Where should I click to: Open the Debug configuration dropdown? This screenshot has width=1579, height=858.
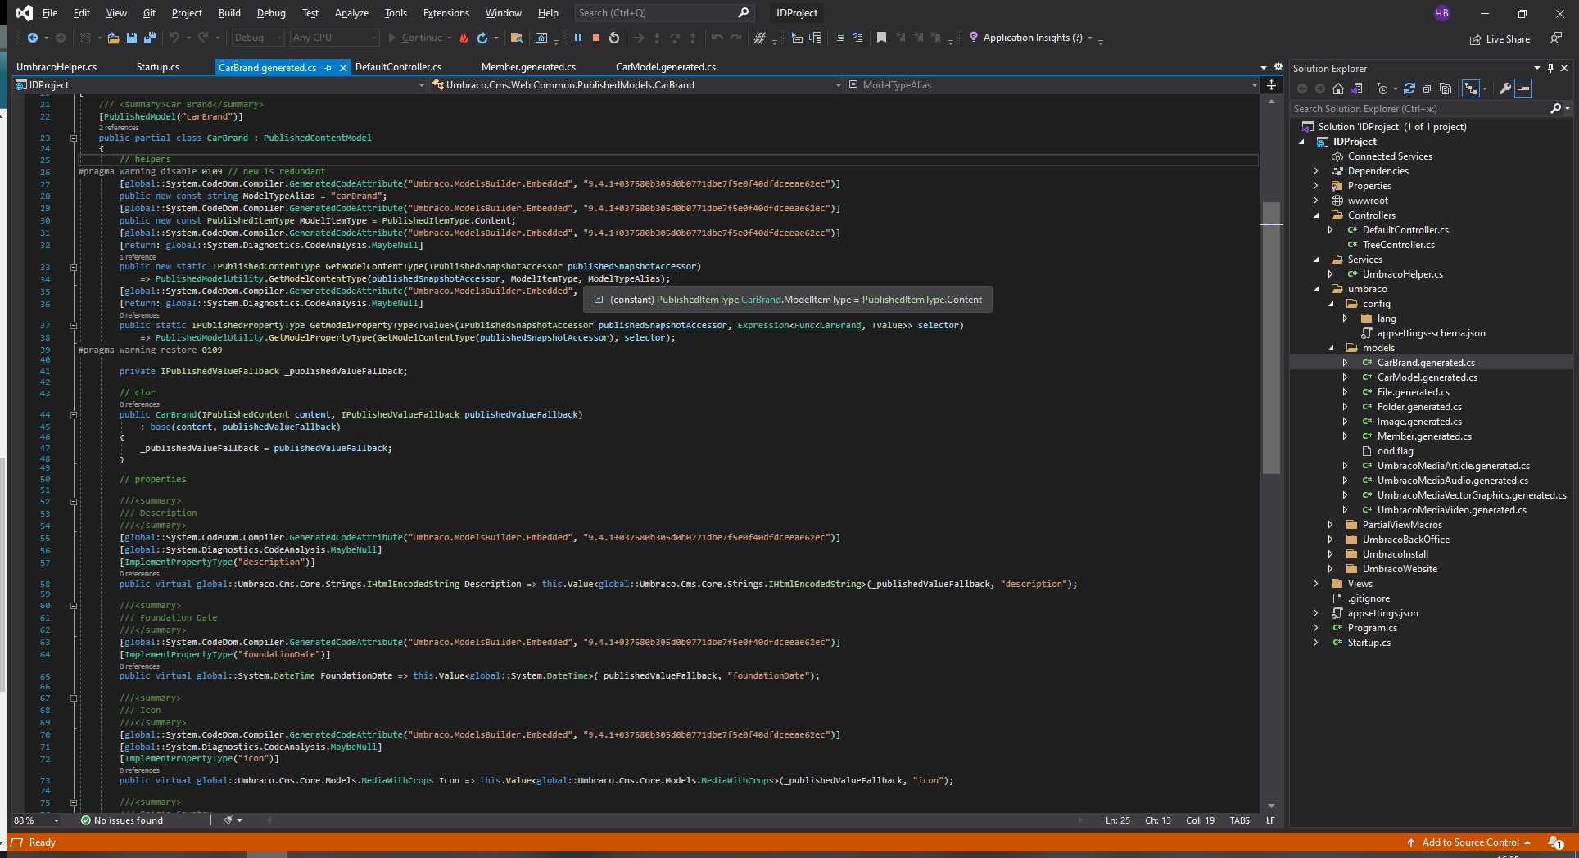(x=257, y=38)
